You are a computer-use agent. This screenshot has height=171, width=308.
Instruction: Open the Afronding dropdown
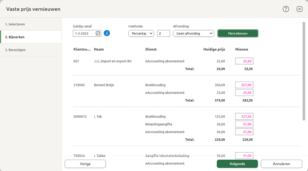tap(193, 33)
